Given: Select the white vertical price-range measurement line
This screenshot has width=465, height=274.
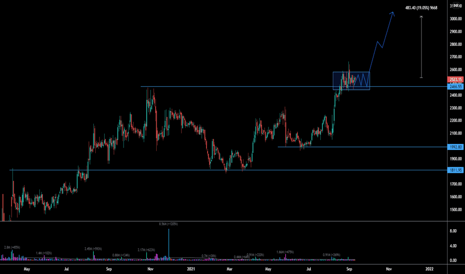Looking at the screenshot, I should [x=421, y=47].
